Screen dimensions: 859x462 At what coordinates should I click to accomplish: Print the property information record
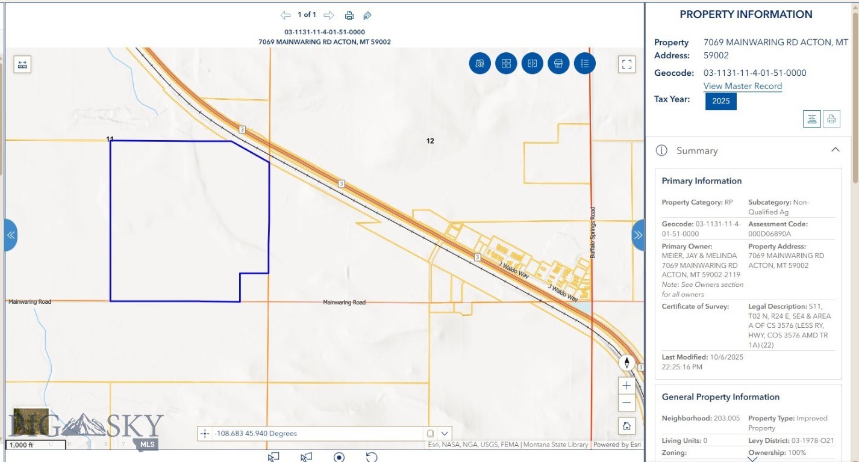(831, 119)
